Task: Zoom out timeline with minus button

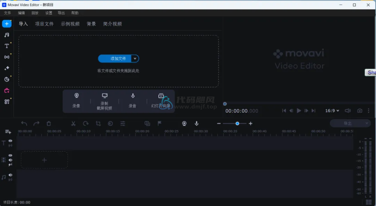Action: pos(219,124)
